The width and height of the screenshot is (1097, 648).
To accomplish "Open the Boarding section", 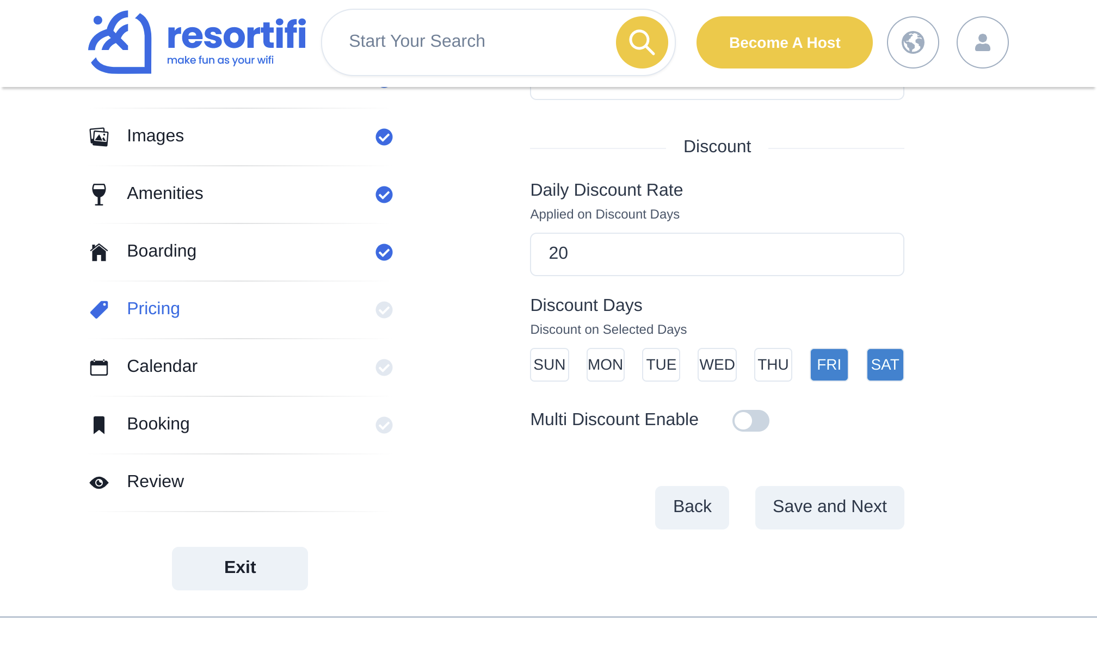I will click(x=162, y=251).
